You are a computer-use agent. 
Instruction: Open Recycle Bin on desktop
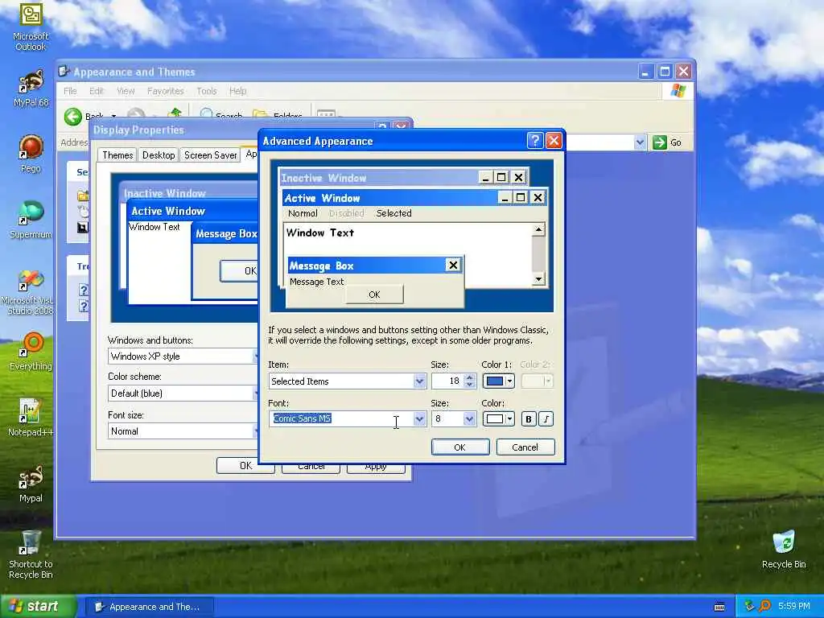(x=784, y=549)
